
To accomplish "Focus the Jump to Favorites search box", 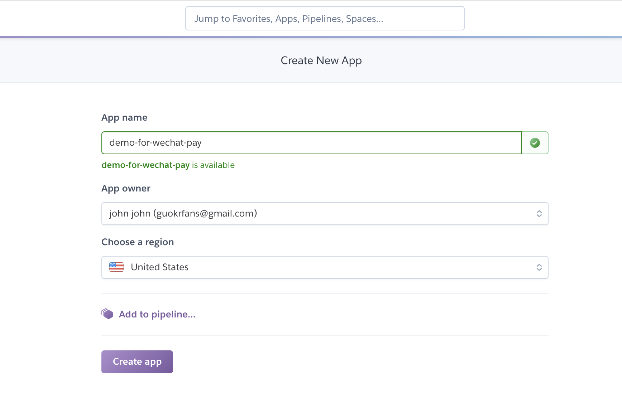I will pyautogui.click(x=325, y=19).
